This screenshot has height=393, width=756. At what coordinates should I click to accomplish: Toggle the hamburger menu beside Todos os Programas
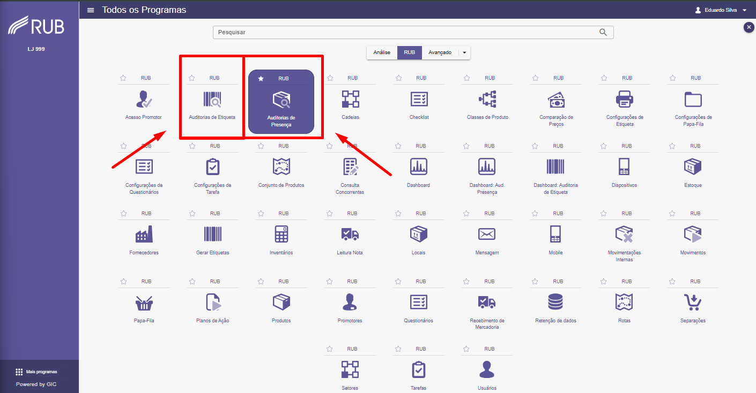click(x=91, y=10)
